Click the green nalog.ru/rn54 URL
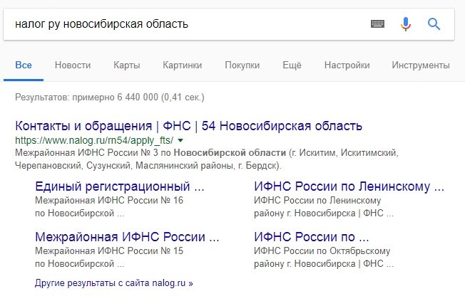465x306 pixels. point(94,141)
